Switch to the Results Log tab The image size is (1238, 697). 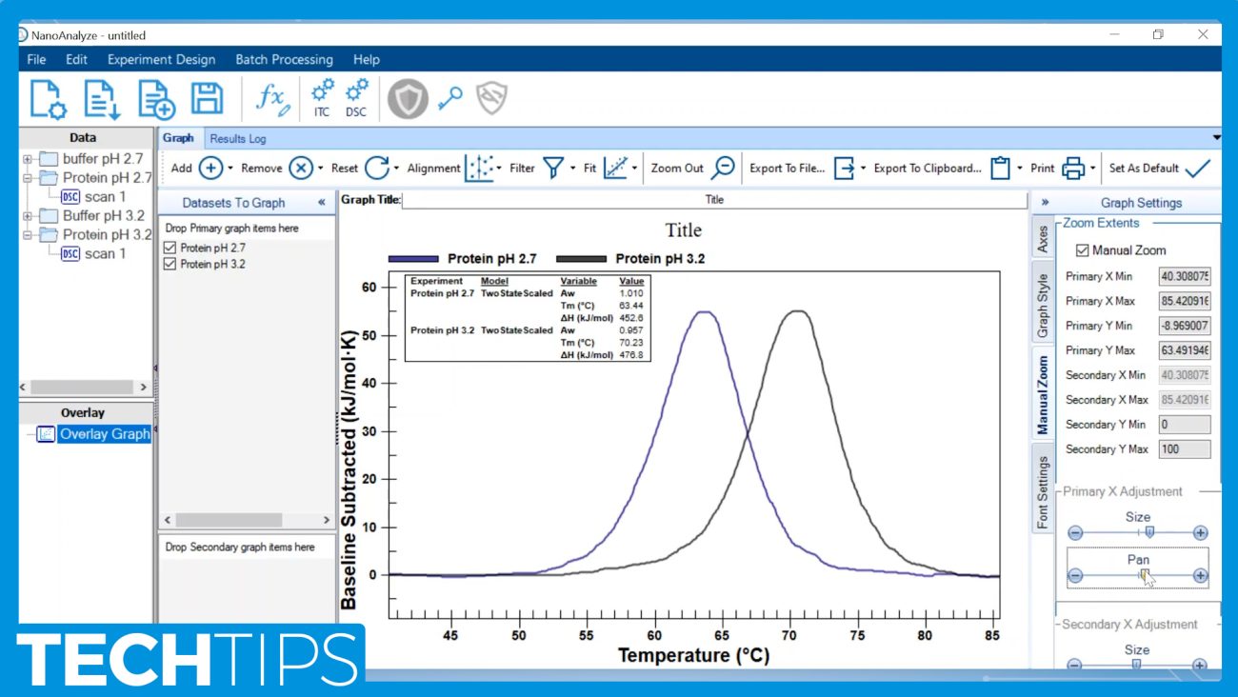(x=238, y=138)
